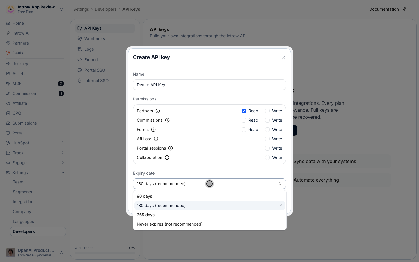Viewport: 419px width, 262px height.
Task: Click the API Credits progress bar
Action: point(105,253)
